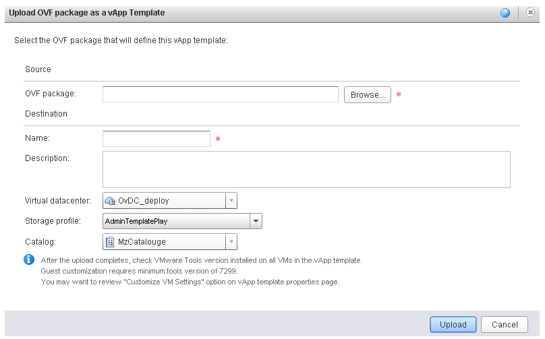
Task: Open help via the blue question mark icon
Action: click(x=505, y=13)
